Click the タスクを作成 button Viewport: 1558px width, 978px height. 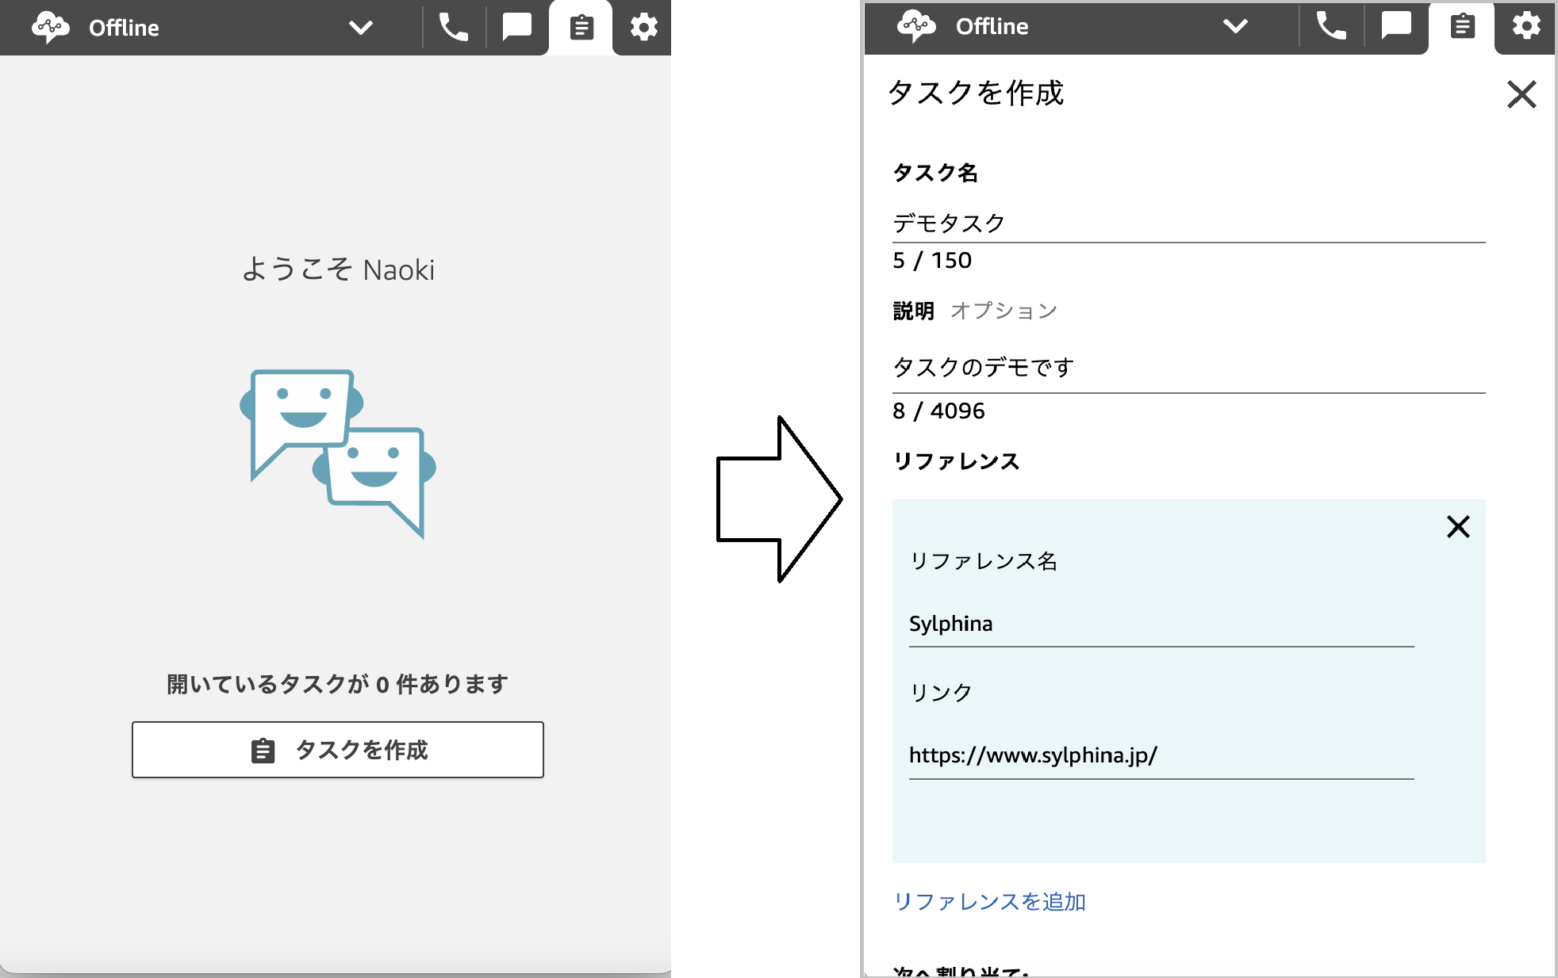pos(338,750)
